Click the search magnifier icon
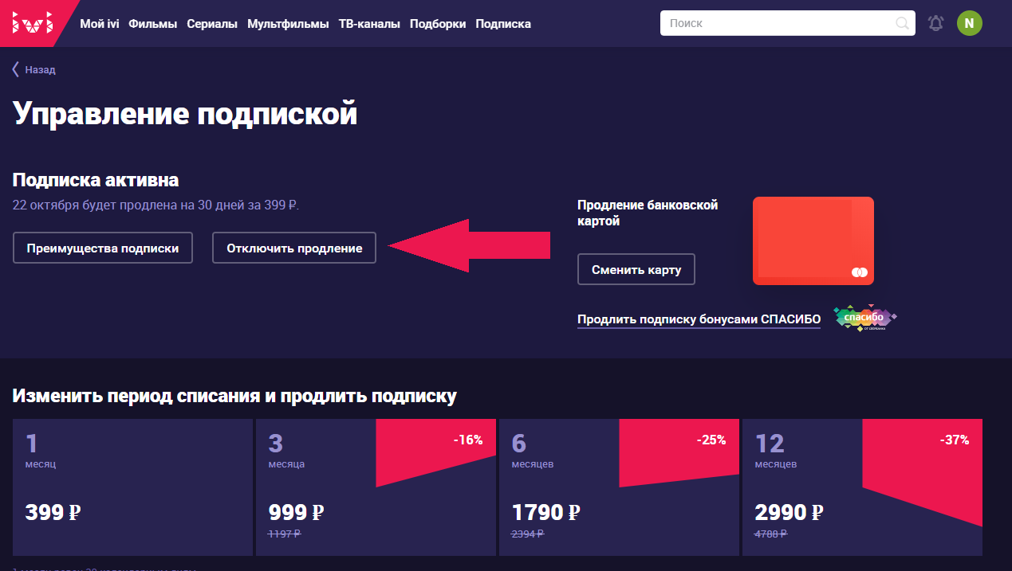The width and height of the screenshot is (1012, 571). tap(903, 23)
